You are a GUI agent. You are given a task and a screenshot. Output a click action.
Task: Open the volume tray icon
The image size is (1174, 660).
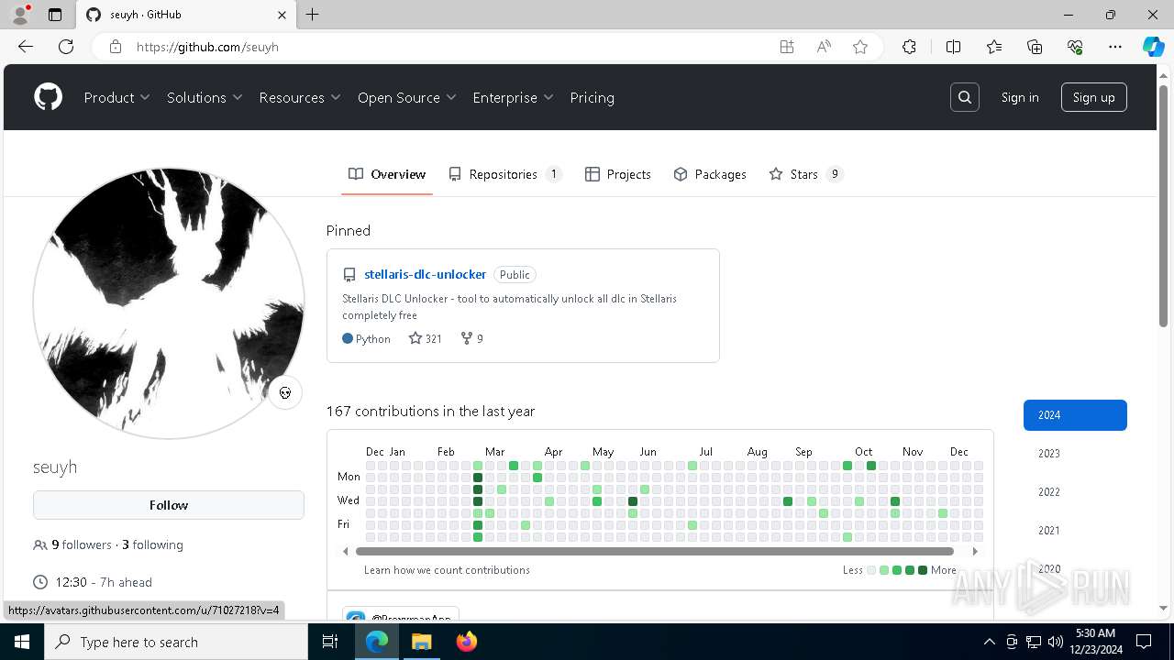(x=1055, y=642)
